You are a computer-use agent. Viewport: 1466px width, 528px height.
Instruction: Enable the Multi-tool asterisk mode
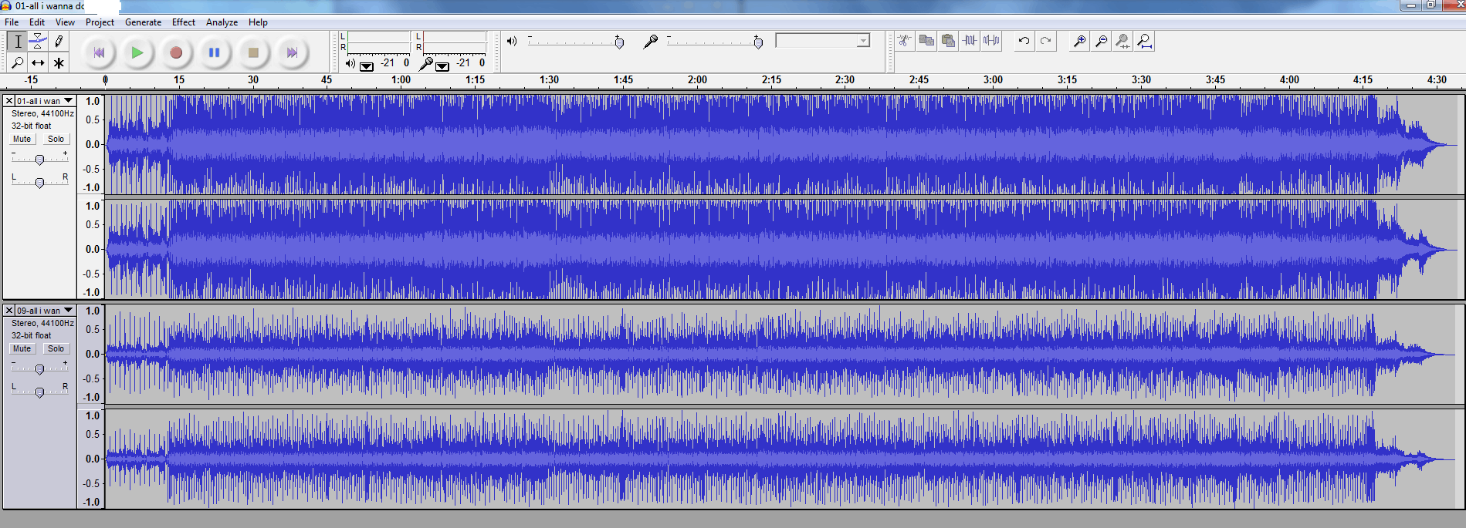pyautogui.click(x=59, y=62)
